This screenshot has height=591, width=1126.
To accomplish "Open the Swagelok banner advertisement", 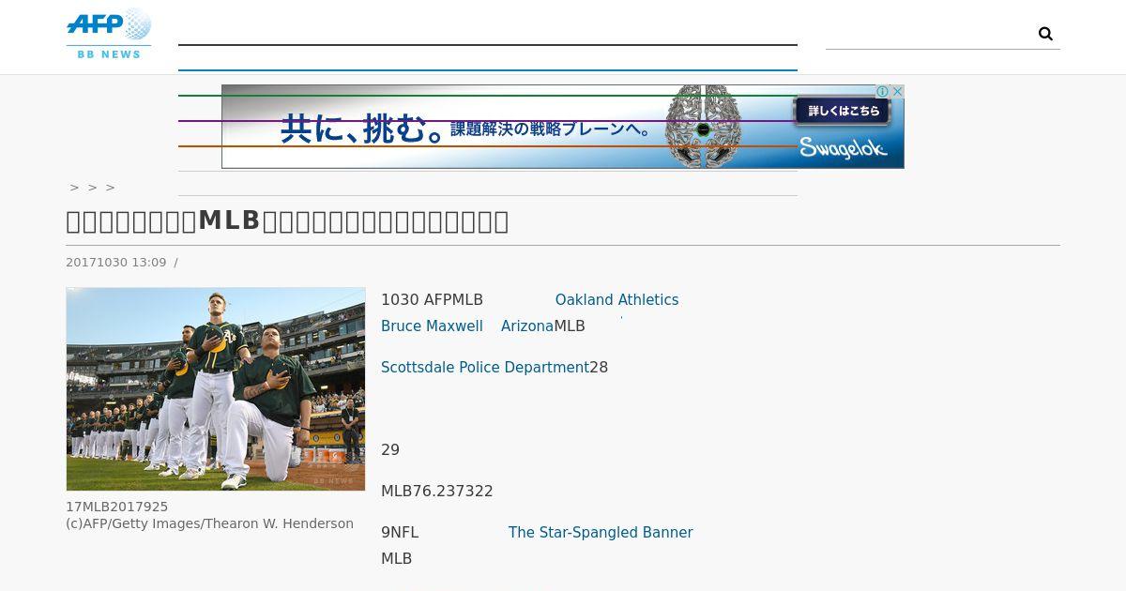I will pos(563,127).
